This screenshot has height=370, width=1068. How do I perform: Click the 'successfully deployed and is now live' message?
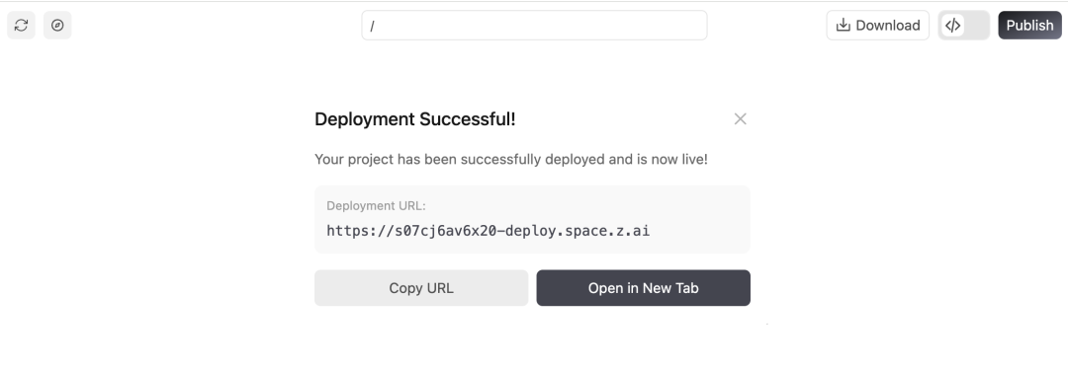tap(511, 159)
